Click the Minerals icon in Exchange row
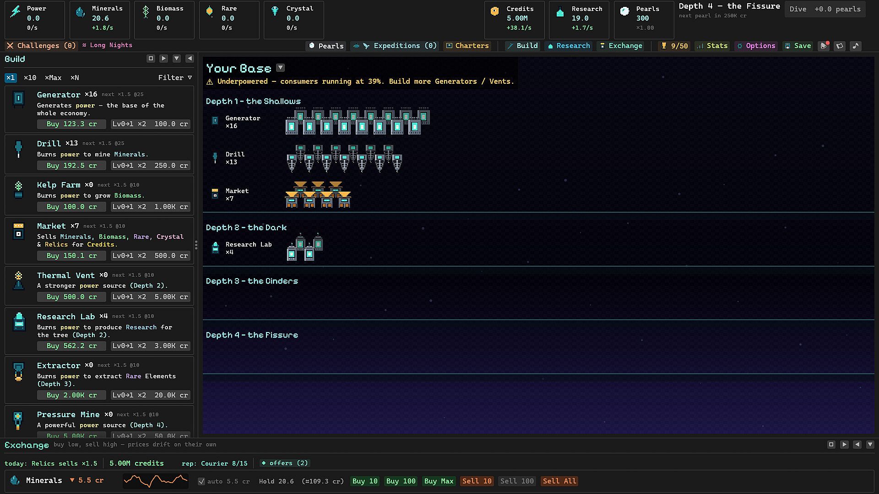Screen dimensions: 879x494 click(x=15, y=480)
